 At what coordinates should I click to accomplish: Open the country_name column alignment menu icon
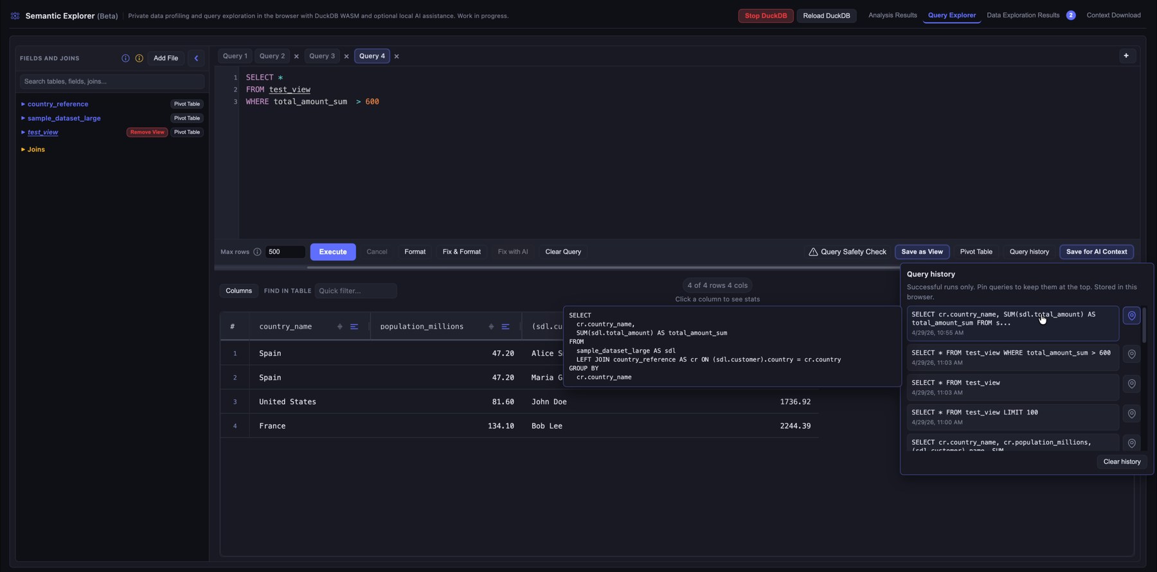(354, 326)
